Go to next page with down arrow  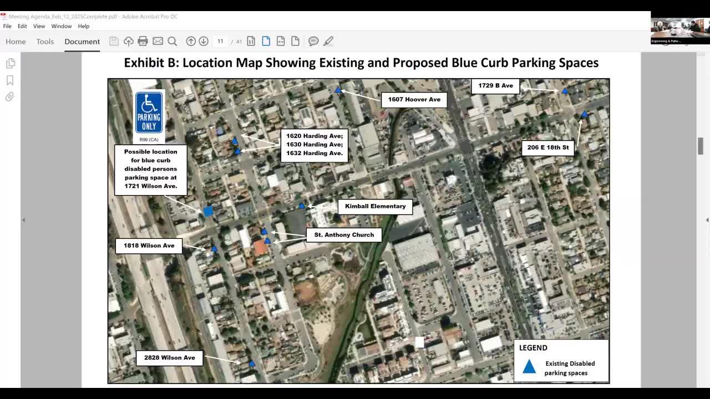[204, 41]
